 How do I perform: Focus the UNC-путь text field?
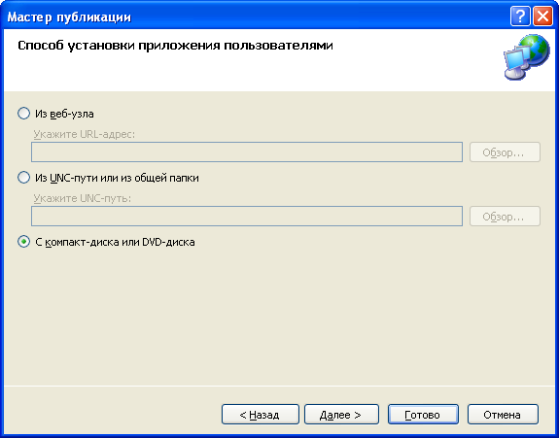coord(247,217)
